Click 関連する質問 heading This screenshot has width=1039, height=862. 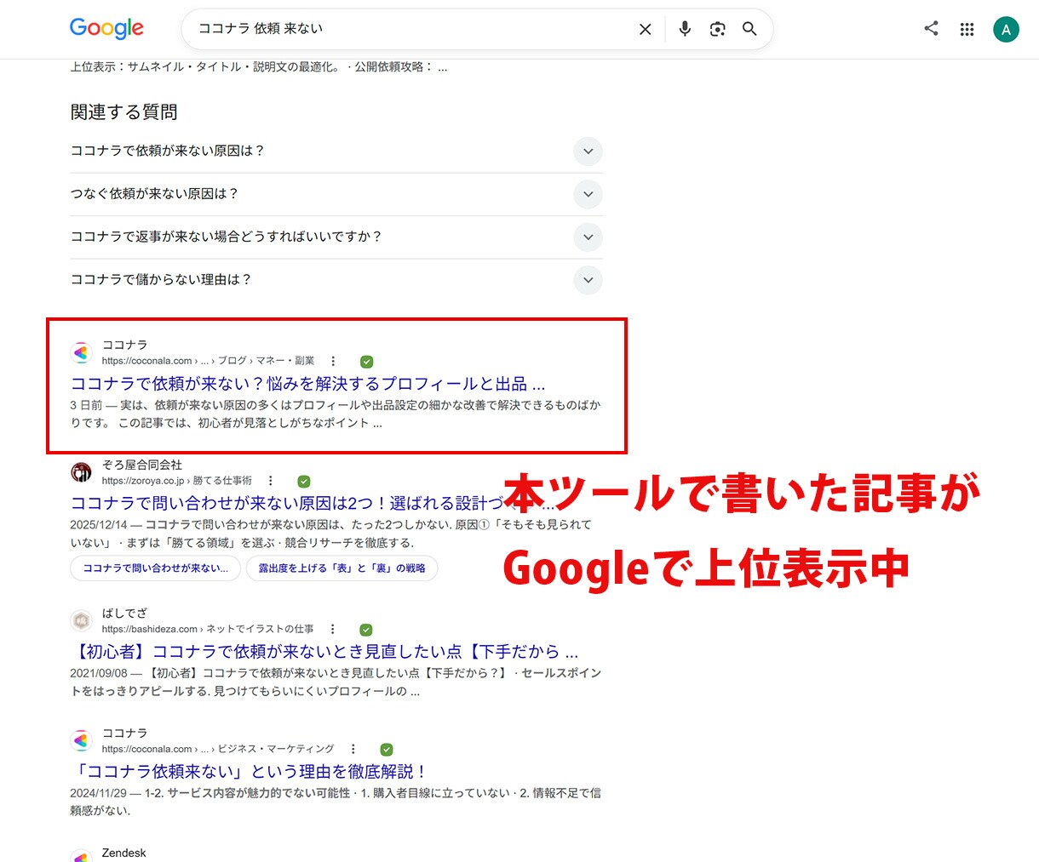(x=124, y=111)
